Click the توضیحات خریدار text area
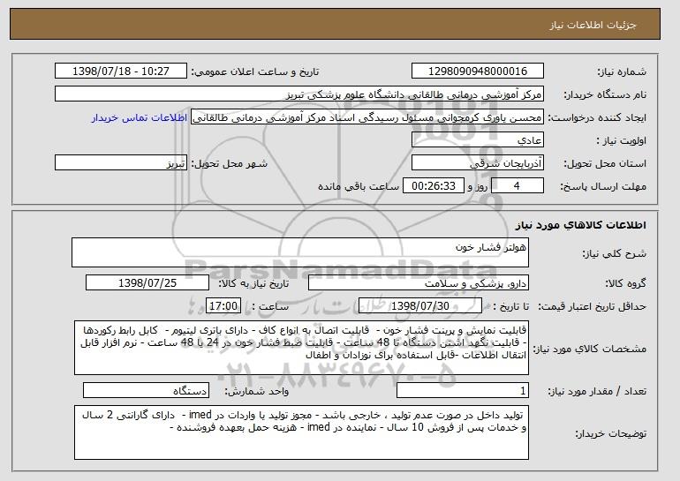The height and width of the screenshot is (481, 680). tap(301, 432)
